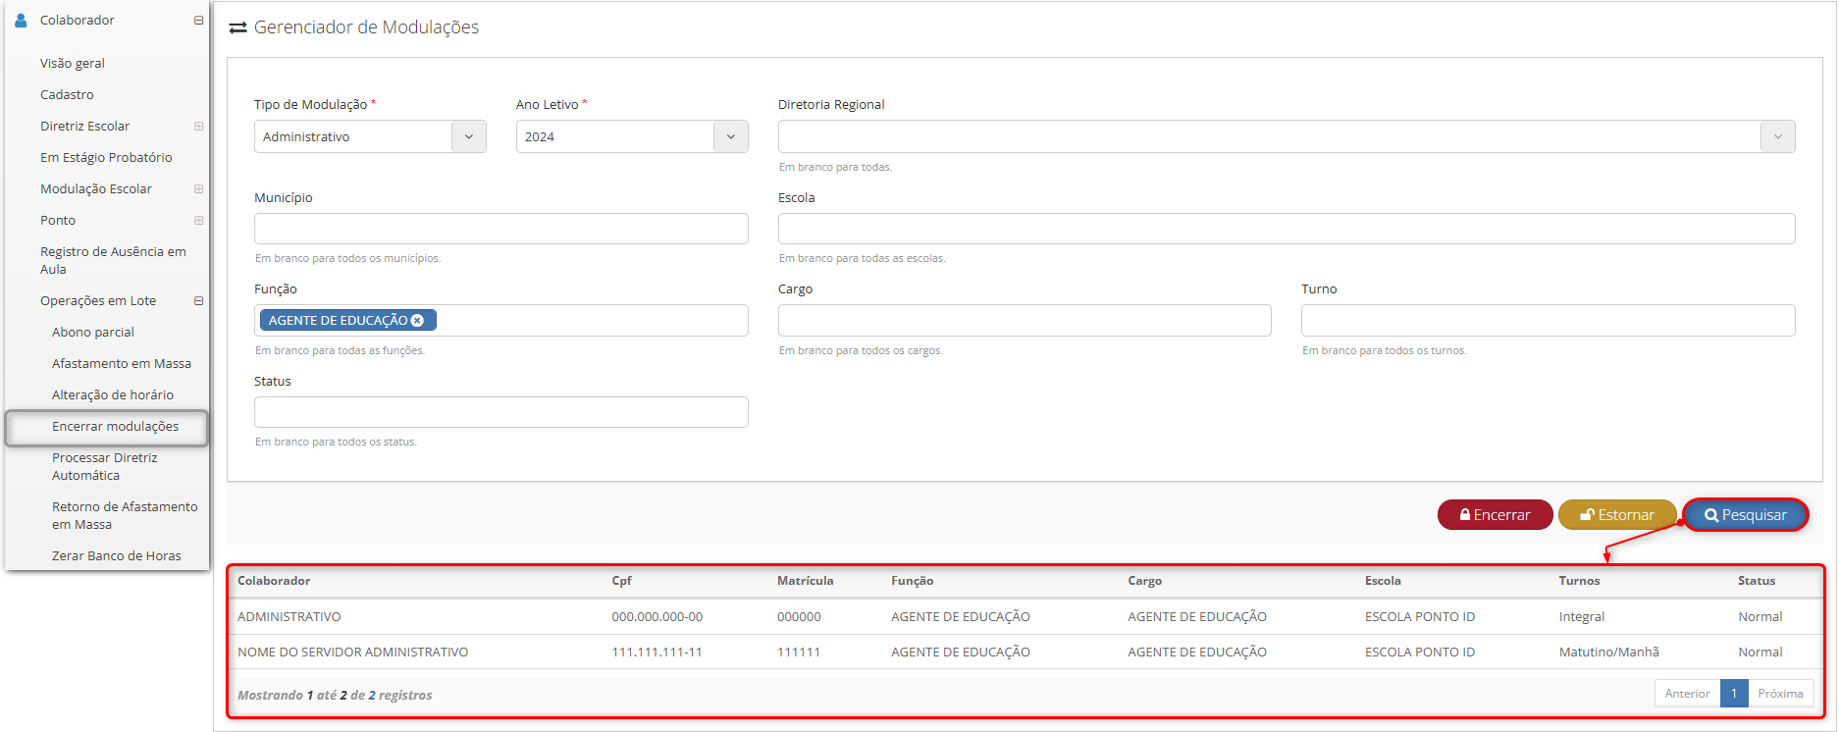Focus the Escola input field
The height and width of the screenshot is (732, 1839).
click(1287, 229)
